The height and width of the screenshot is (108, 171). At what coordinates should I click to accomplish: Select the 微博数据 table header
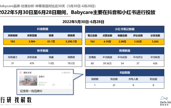[x=124, y=51]
